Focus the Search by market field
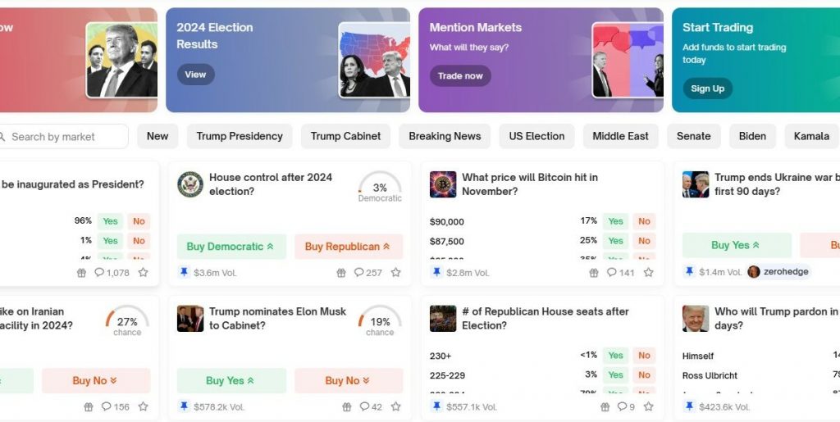840x422 pixels. pos(66,137)
